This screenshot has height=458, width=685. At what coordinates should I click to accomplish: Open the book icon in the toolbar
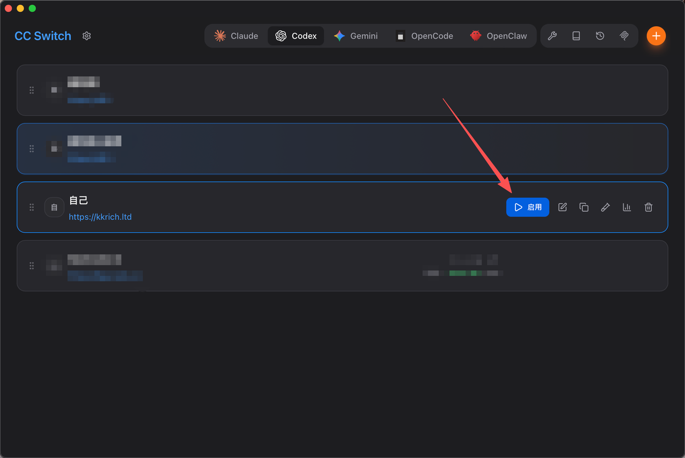[576, 36]
